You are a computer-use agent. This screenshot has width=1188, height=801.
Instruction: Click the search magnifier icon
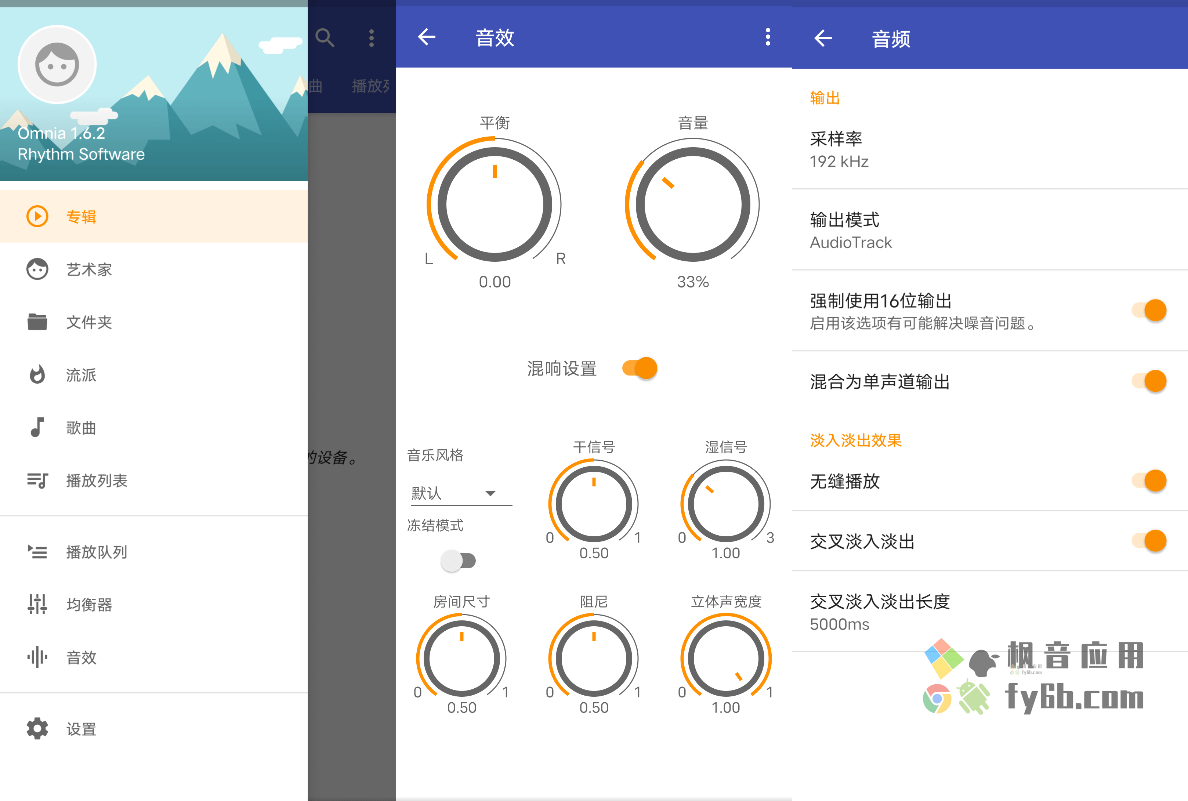click(x=325, y=38)
